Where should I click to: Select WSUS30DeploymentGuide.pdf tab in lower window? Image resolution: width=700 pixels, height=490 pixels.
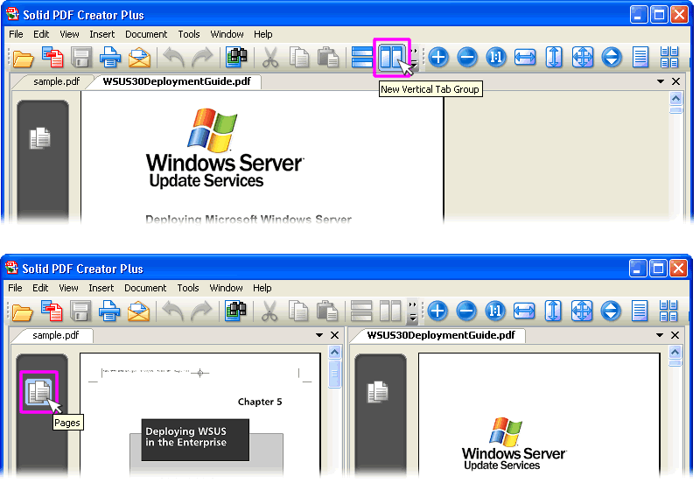click(441, 335)
